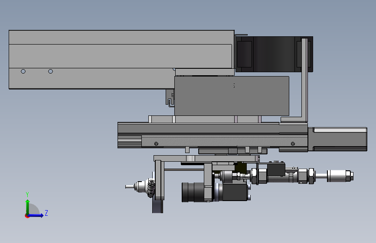
Task: Click the red origin ball of the triad
Action: point(27,216)
